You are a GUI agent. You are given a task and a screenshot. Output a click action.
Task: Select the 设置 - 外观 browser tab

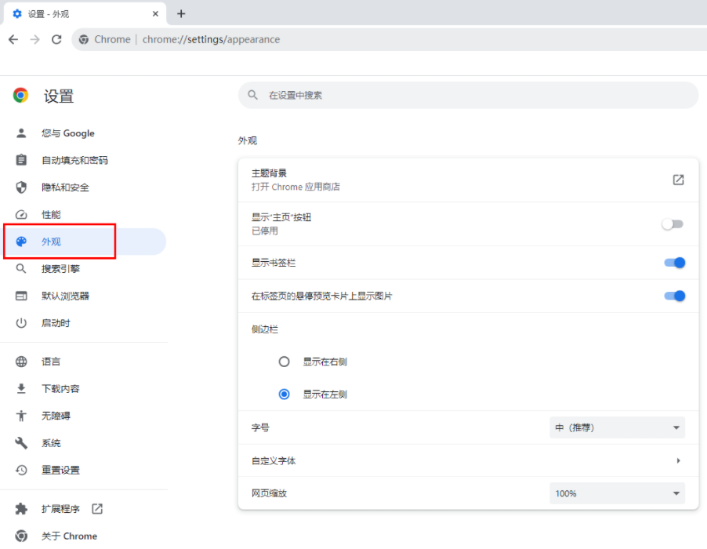[x=85, y=14]
